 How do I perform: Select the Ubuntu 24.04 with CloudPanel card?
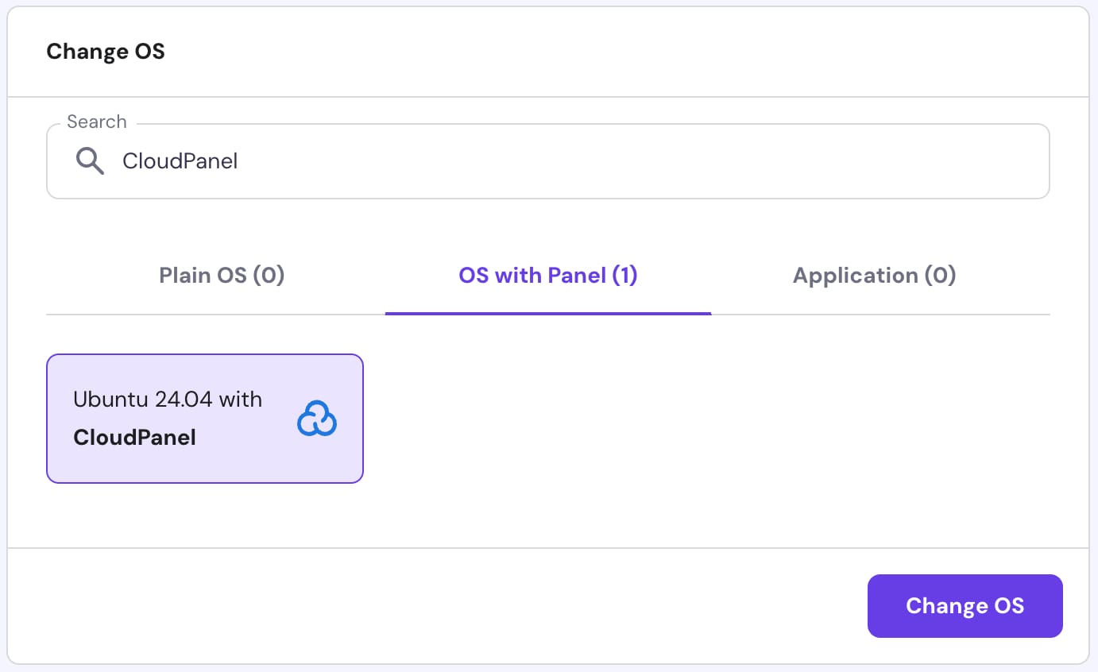click(205, 419)
